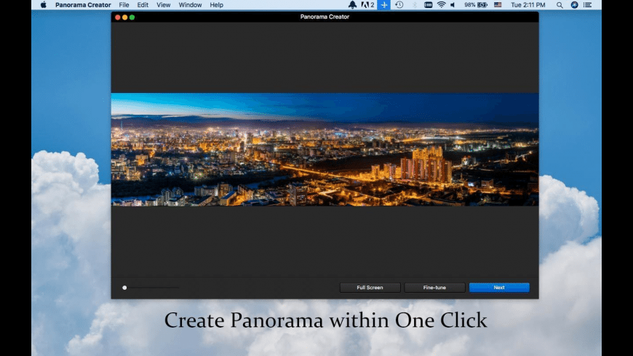Click the Siri icon in menu bar
The image size is (633, 356).
tap(575, 5)
